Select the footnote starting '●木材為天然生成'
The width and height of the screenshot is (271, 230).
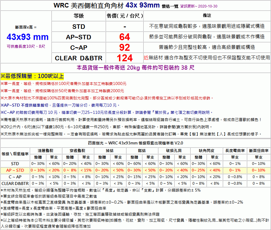[101, 190]
